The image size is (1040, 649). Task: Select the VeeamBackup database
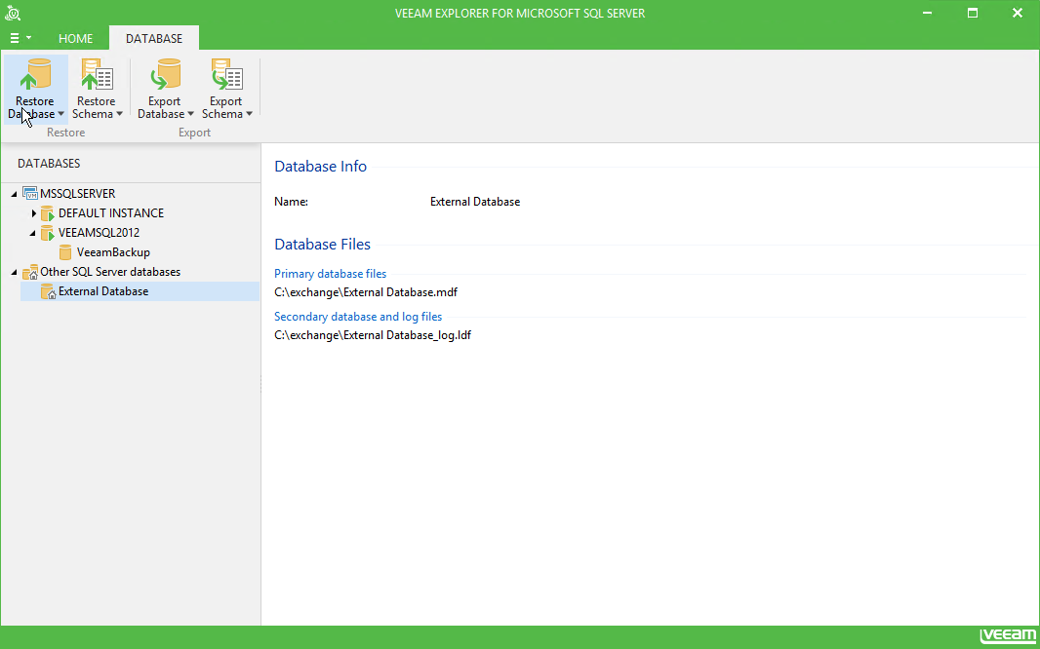[113, 252]
